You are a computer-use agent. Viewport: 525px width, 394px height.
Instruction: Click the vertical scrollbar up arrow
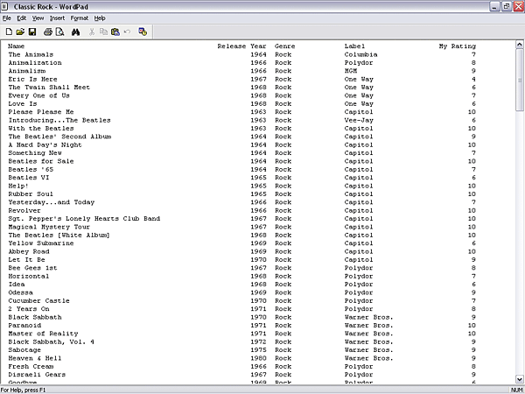click(520, 45)
